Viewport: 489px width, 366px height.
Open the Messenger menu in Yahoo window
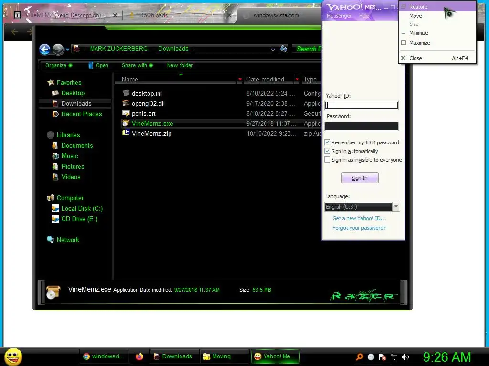click(x=339, y=16)
